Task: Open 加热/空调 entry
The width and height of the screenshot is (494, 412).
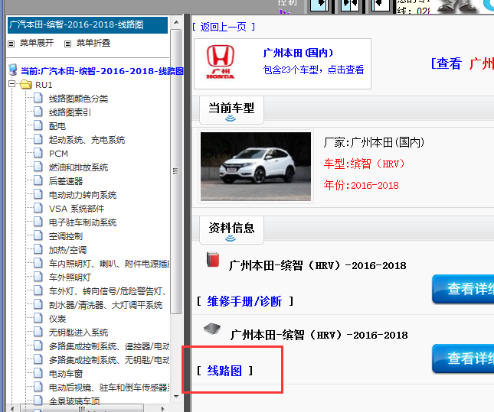Action: 67,250
